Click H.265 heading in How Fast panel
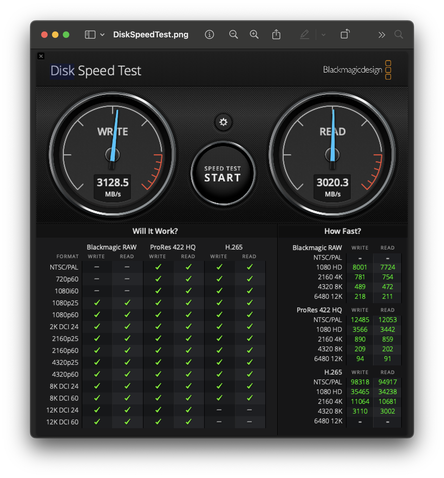The width and height of the screenshot is (444, 478). [333, 372]
